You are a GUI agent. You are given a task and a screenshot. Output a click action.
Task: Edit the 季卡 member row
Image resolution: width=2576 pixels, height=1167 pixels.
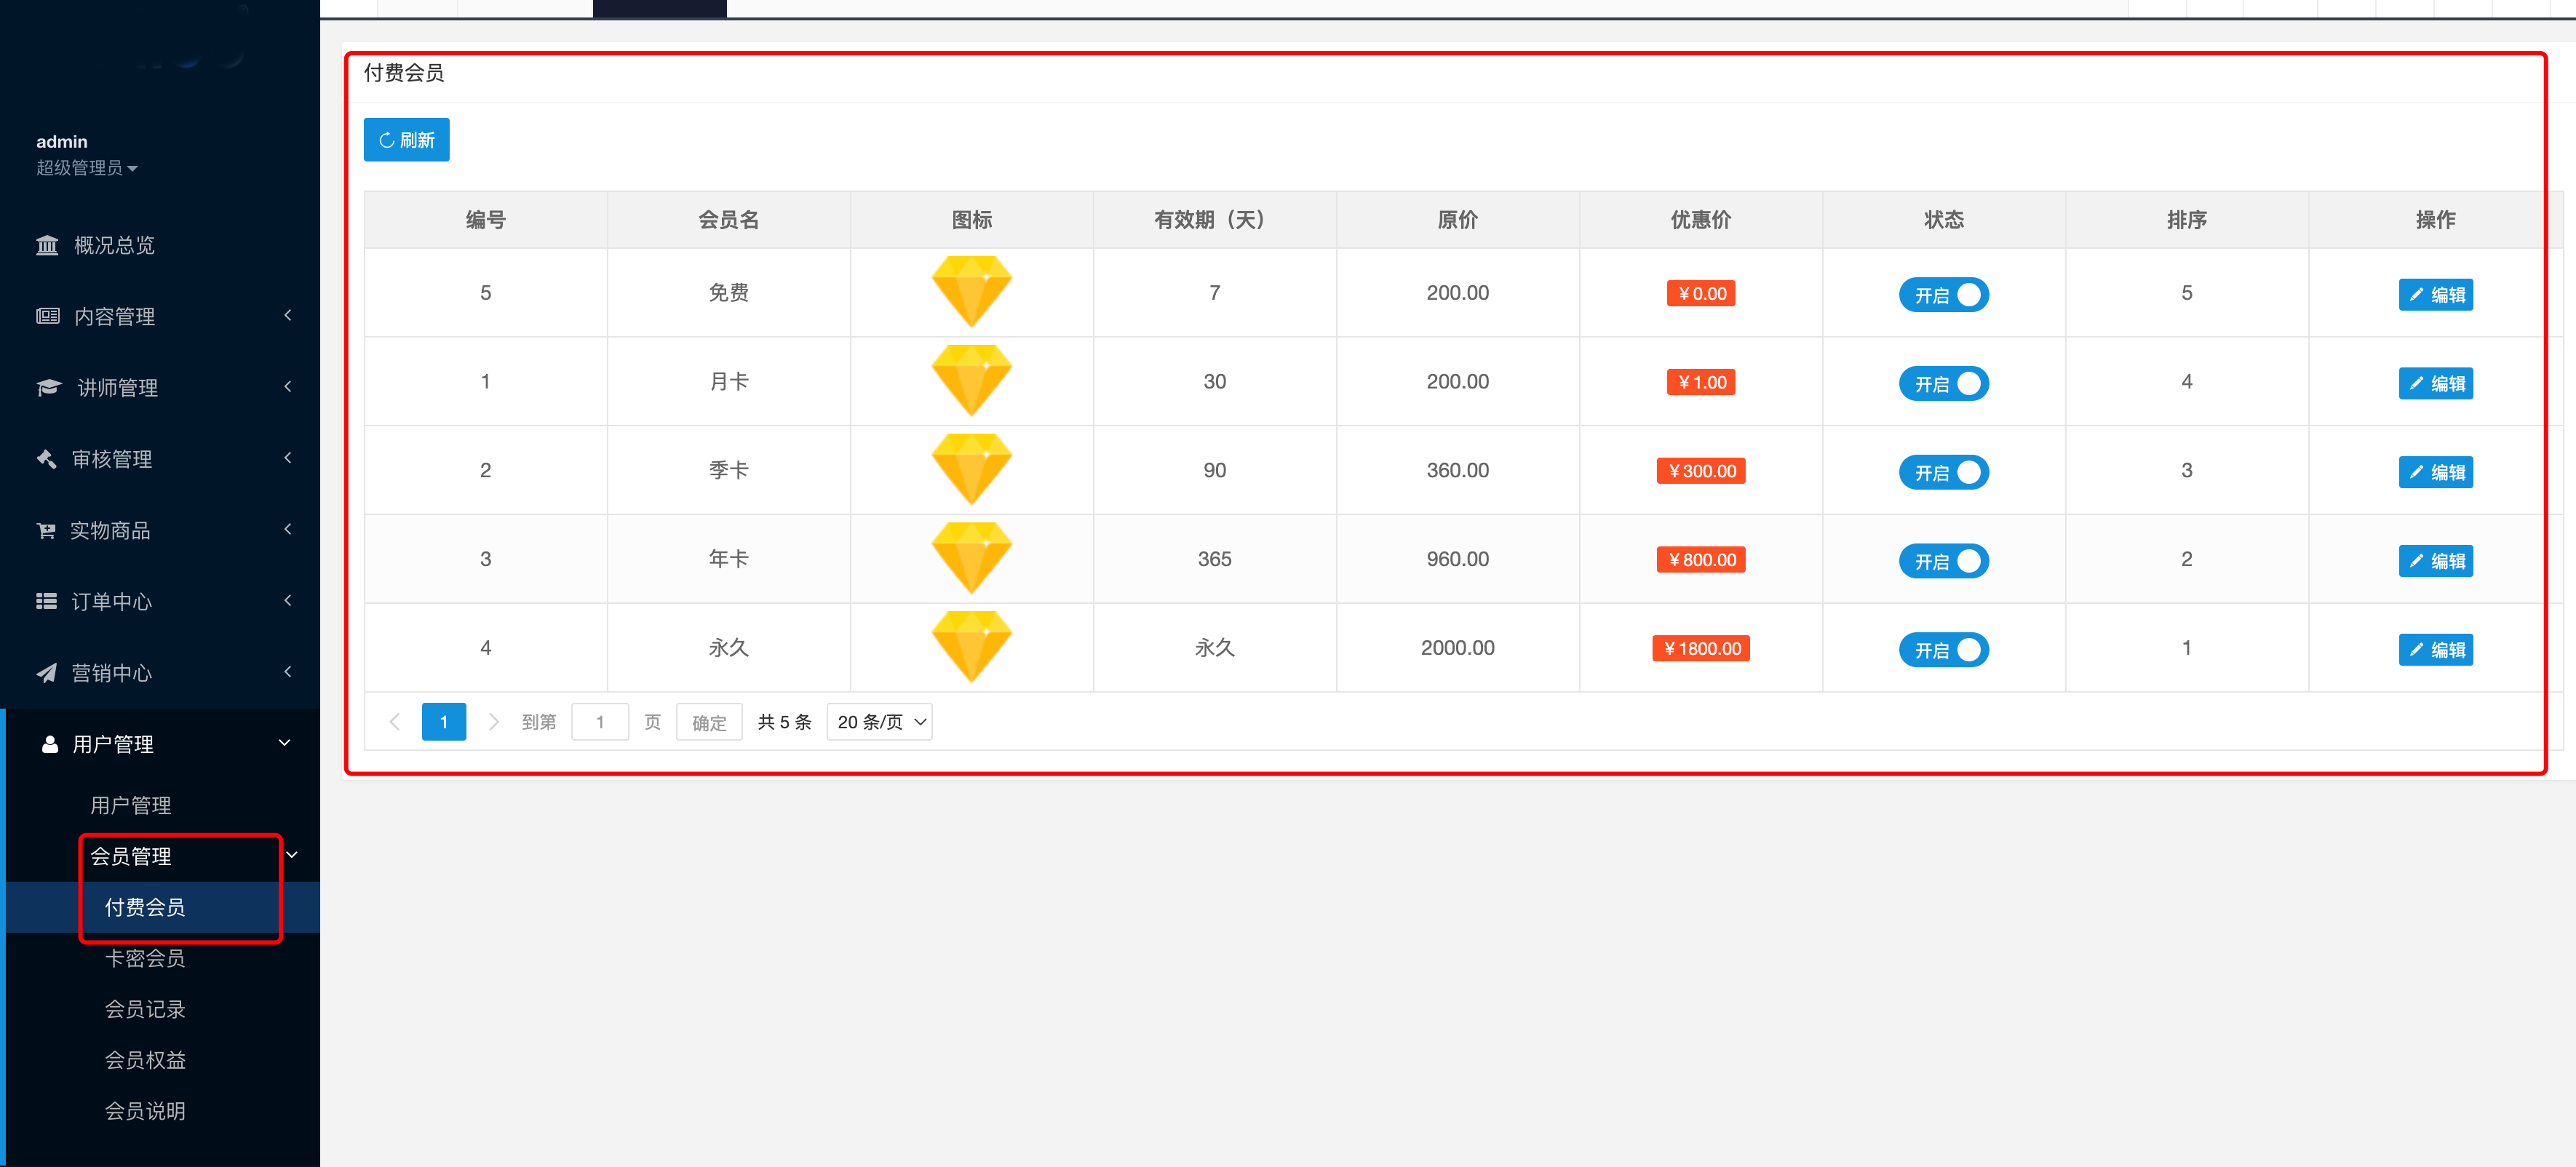(x=2435, y=472)
